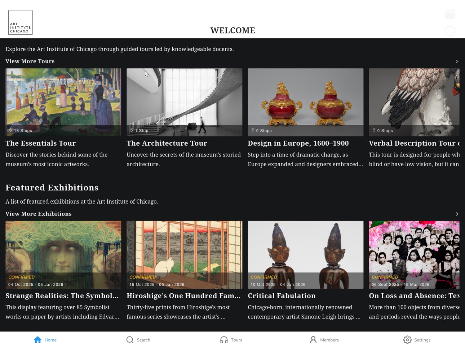This screenshot has width=465, height=348.
Task: Open The Architecture Tour staircase thumbnail
Action: click(185, 102)
